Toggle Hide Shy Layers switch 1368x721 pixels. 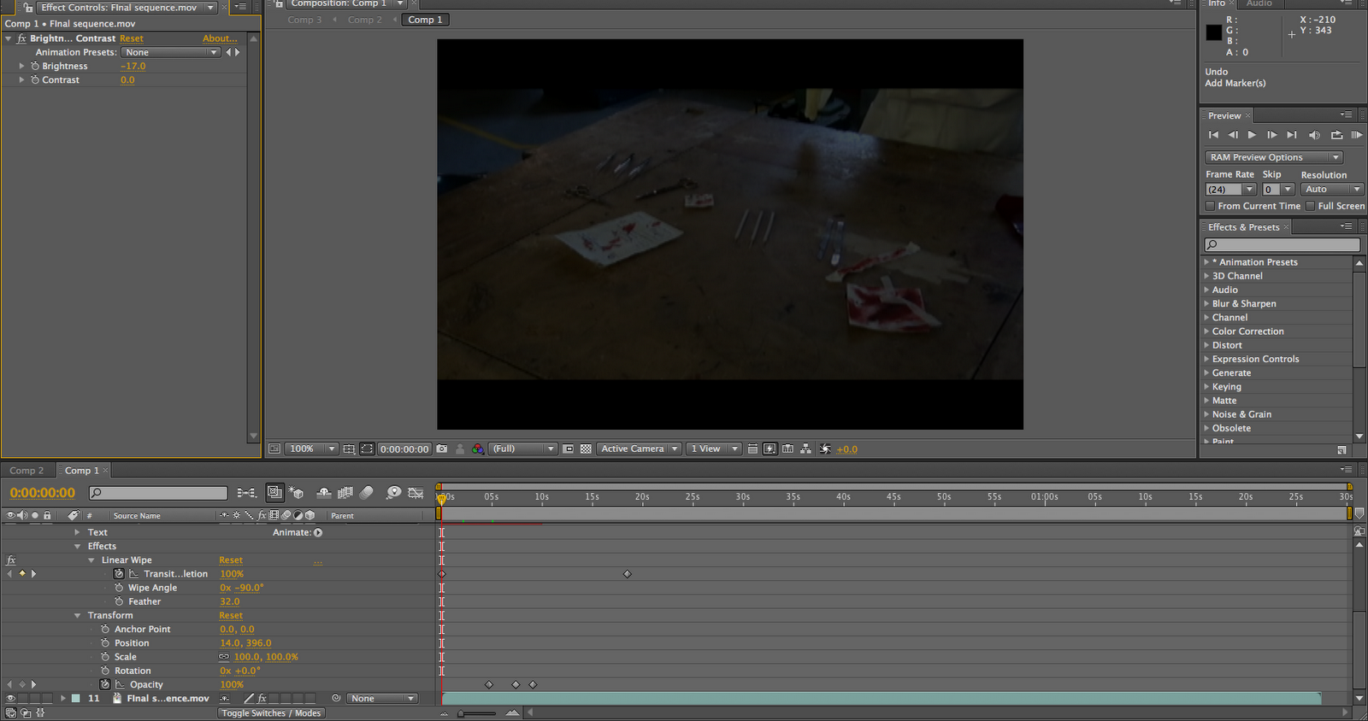pos(323,493)
